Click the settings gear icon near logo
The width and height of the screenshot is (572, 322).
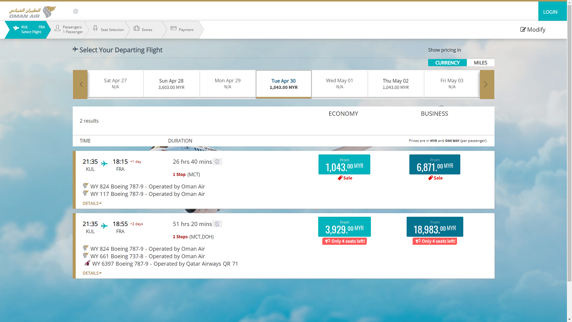point(75,11)
